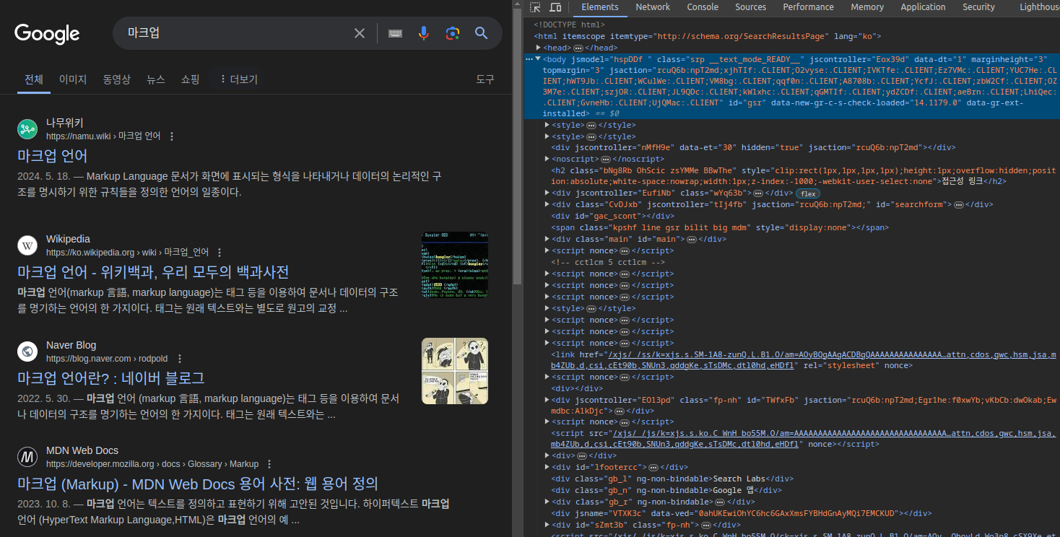Open options menu for MDN Web Docs result
Image resolution: width=1060 pixels, height=537 pixels.
pos(269,464)
